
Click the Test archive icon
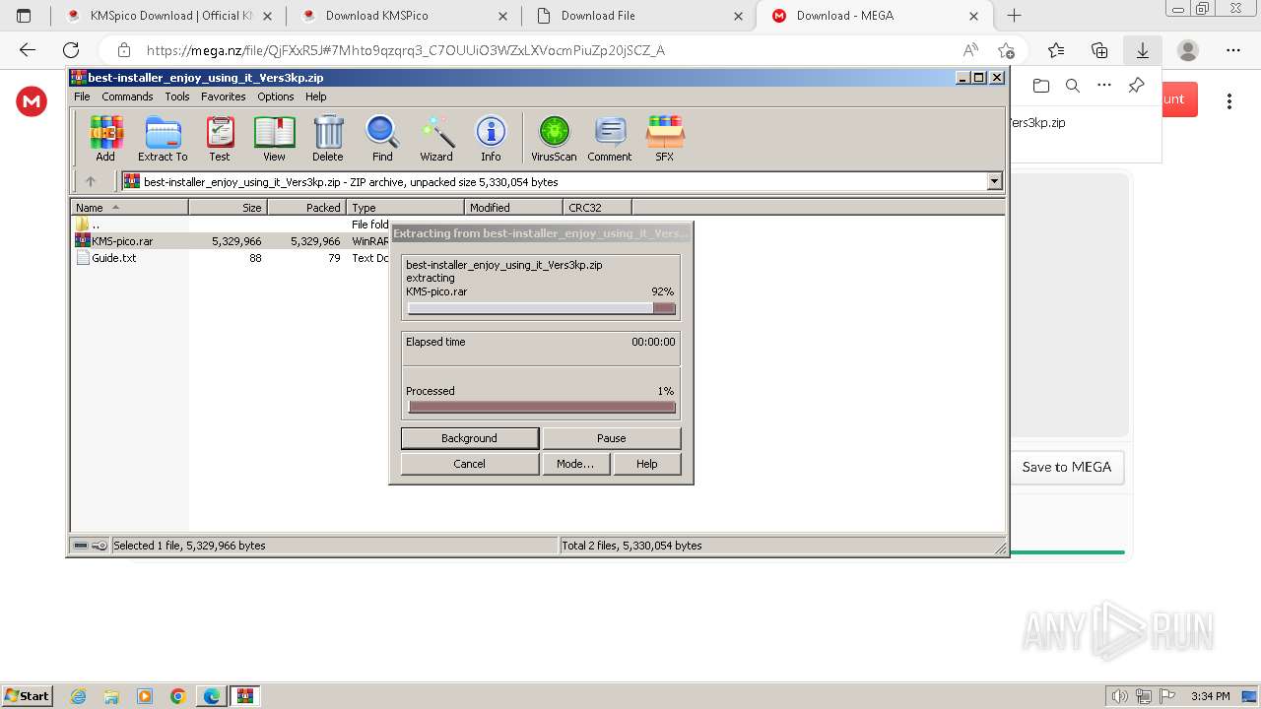pyautogui.click(x=220, y=138)
